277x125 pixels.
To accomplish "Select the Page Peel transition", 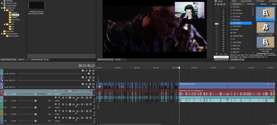I will 236,49.
